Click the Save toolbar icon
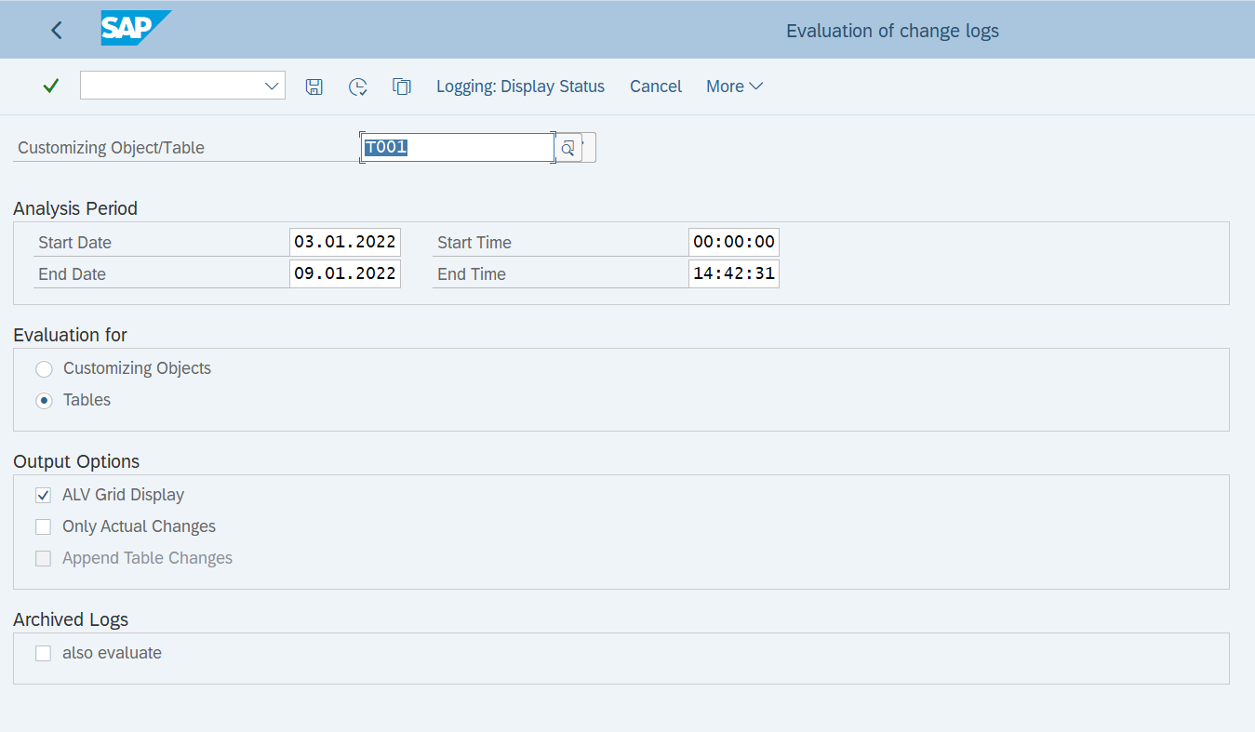 (314, 87)
